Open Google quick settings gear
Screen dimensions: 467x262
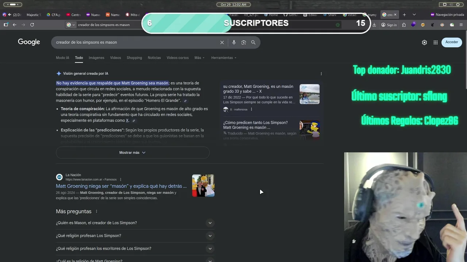click(x=424, y=42)
